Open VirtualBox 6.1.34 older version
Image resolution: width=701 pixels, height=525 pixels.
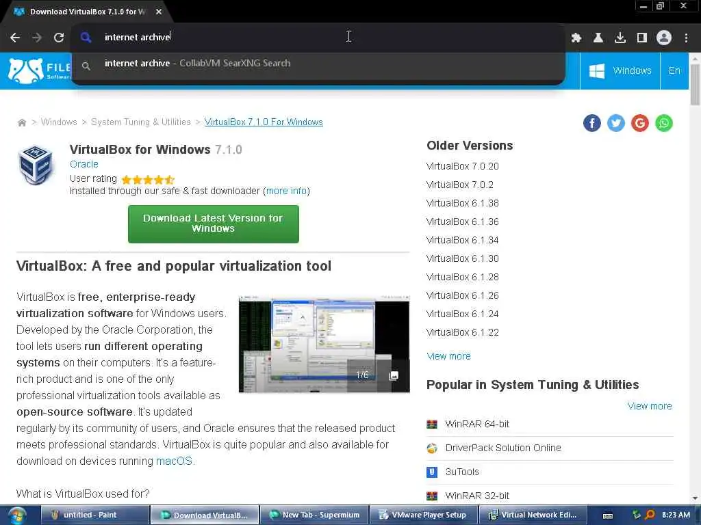tap(463, 240)
